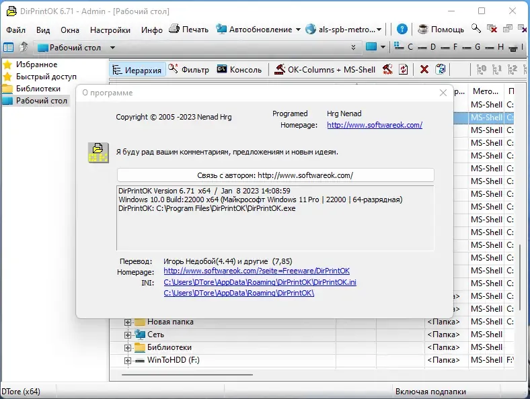Screen dimensions: 530x399
Task: Click the go up one folder icon
Action: tap(24, 47)
